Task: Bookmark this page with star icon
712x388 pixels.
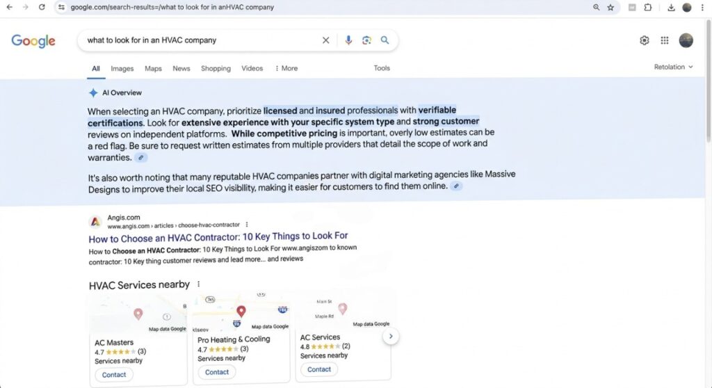Action: pos(610,7)
